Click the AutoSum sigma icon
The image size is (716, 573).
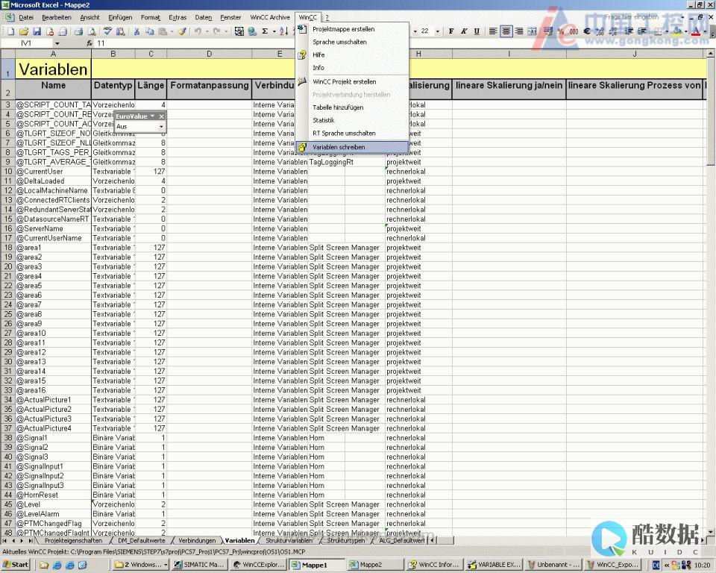coord(265,31)
